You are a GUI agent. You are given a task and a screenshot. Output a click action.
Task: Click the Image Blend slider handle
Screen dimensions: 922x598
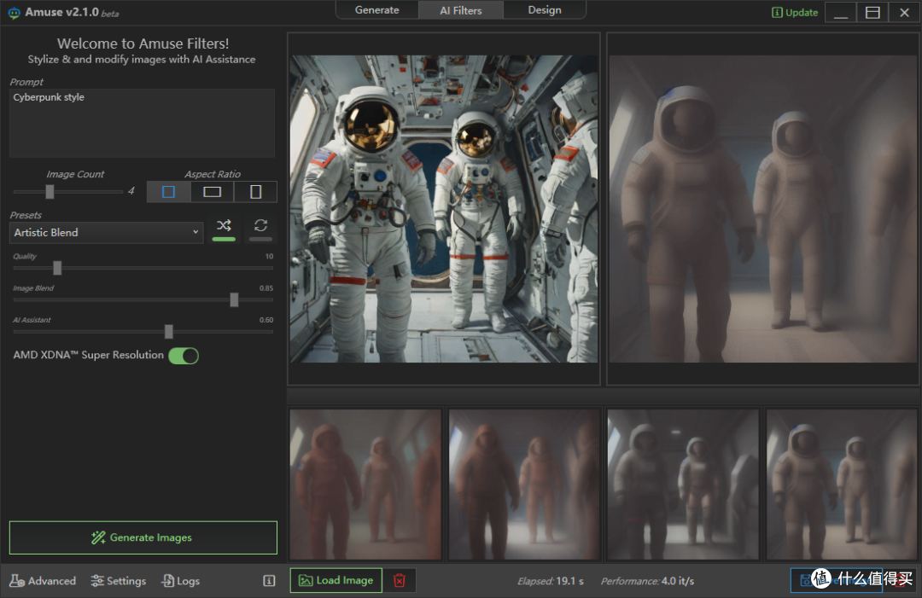coord(234,299)
